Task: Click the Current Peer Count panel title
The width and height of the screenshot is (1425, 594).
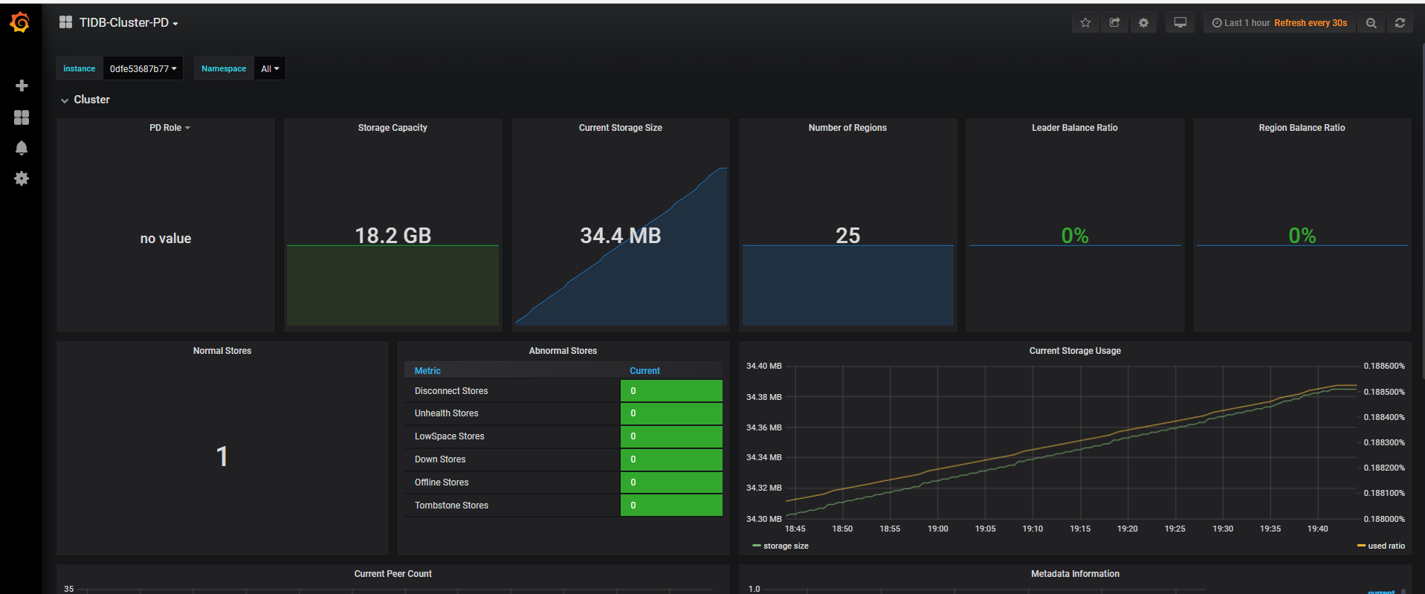Action: (x=392, y=574)
